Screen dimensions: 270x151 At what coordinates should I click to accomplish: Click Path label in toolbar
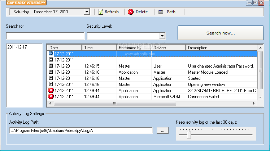click(x=171, y=12)
